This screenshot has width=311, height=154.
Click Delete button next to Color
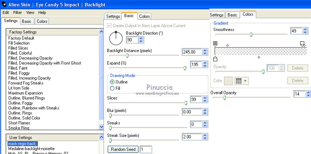pyautogui.click(x=298, y=81)
